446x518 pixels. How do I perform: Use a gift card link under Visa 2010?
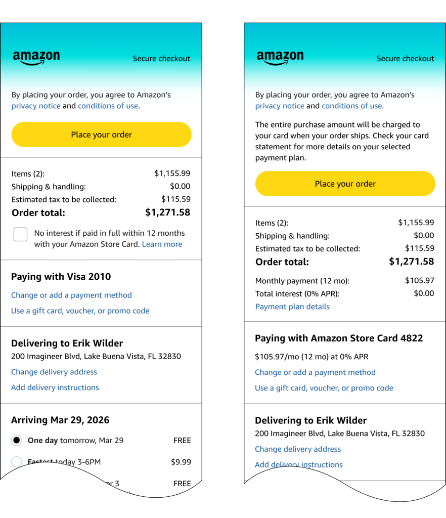point(80,311)
